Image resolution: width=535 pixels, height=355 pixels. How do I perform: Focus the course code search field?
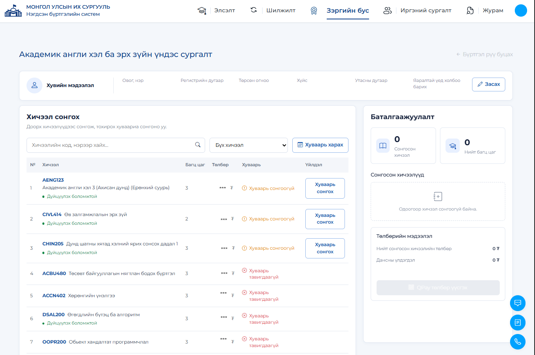[116, 145]
